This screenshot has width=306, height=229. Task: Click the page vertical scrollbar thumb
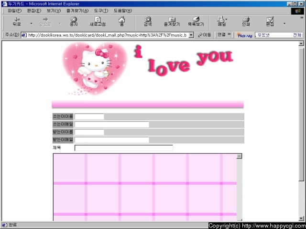coord(301,114)
